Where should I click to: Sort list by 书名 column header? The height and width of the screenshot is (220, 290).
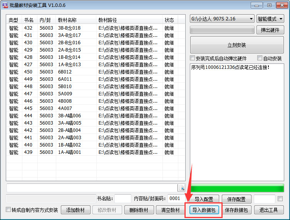click(28, 20)
